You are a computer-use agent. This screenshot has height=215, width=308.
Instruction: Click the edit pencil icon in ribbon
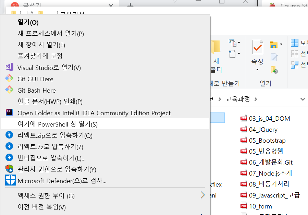coord(274,57)
